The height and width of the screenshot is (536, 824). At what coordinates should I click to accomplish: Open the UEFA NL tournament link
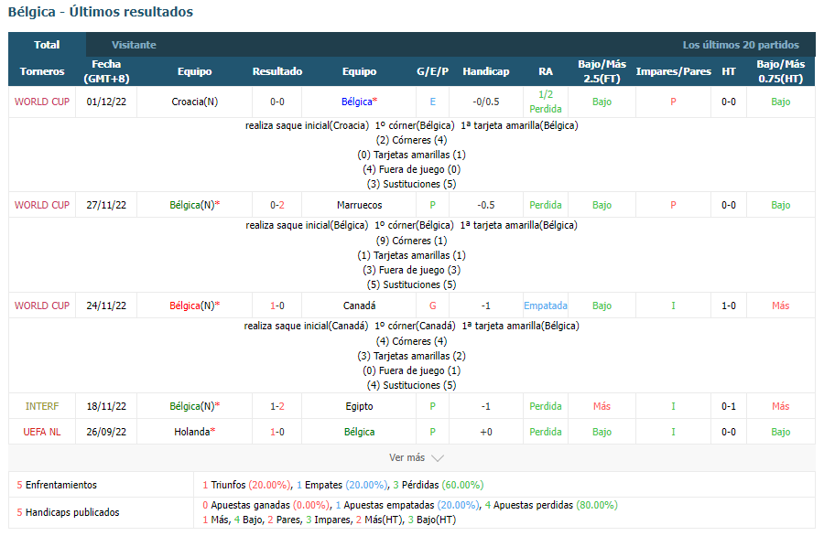42,432
